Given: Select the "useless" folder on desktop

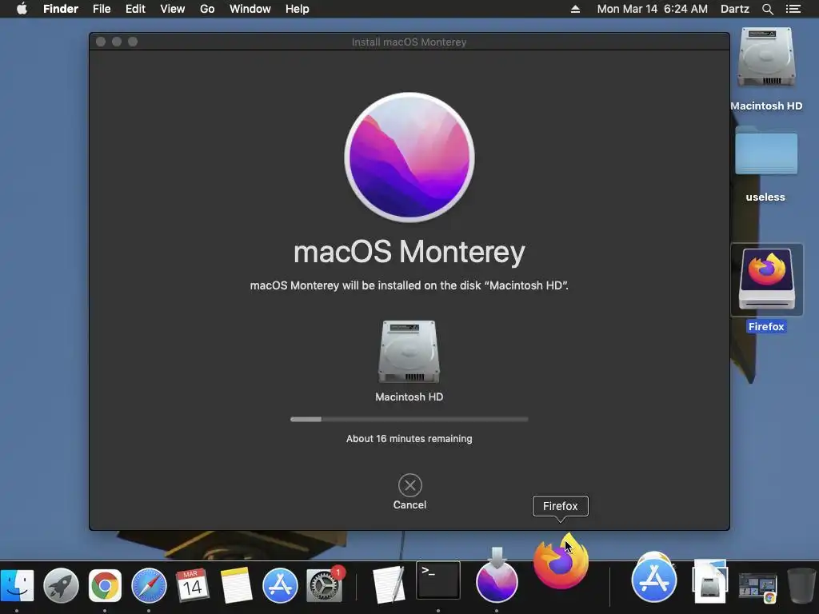Looking at the screenshot, I should pyautogui.click(x=766, y=151).
